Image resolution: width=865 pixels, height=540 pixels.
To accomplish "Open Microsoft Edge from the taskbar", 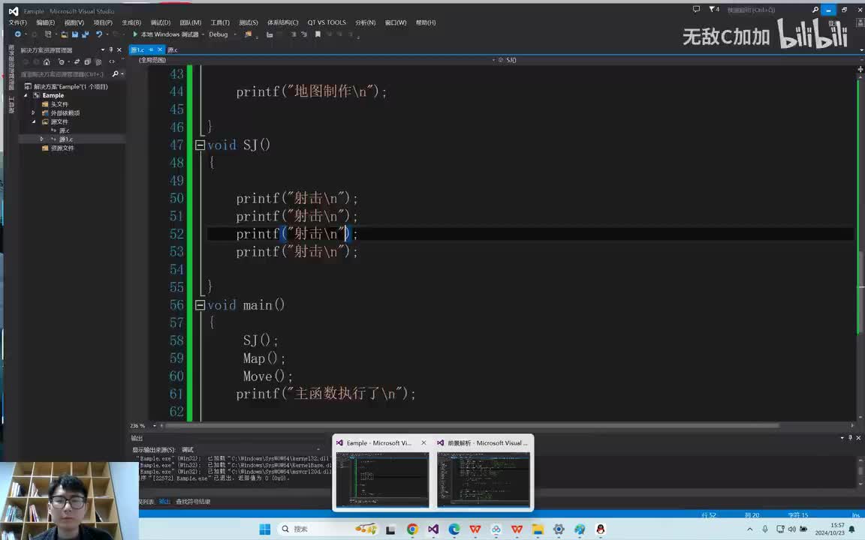I will point(454,529).
